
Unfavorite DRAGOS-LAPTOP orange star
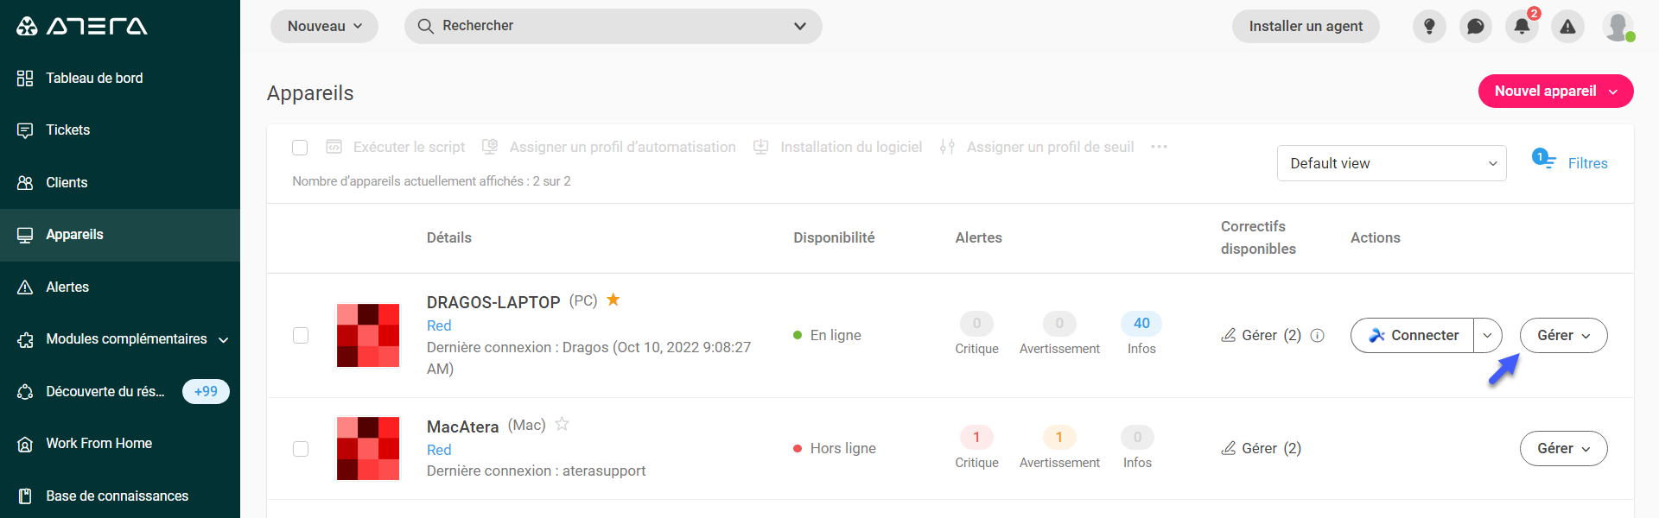click(x=613, y=300)
